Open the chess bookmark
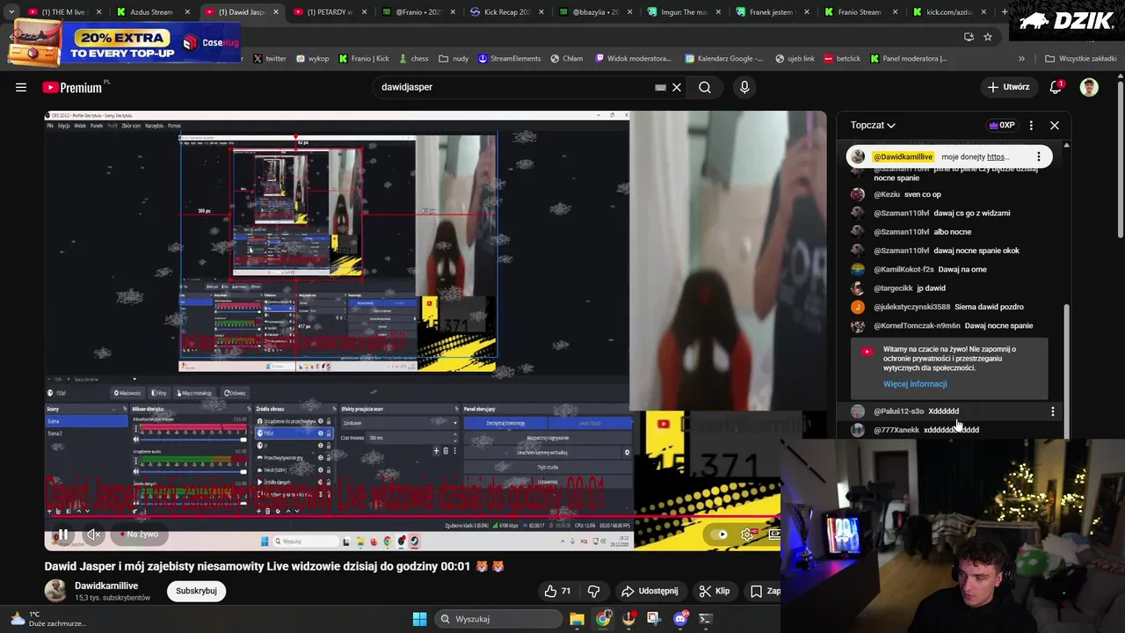The image size is (1125, 633). pos(412,59)
